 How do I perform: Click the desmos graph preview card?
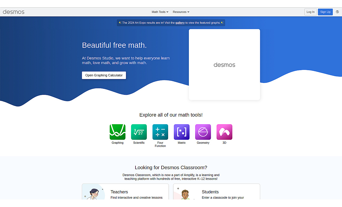pos(224,65)
